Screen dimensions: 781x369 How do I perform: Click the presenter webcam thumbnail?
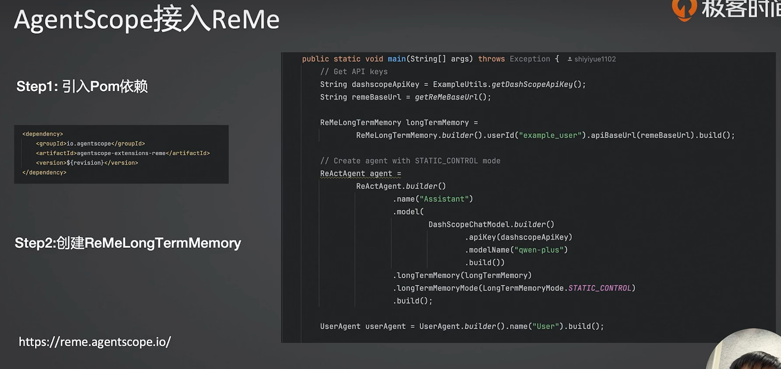[749, 352]
